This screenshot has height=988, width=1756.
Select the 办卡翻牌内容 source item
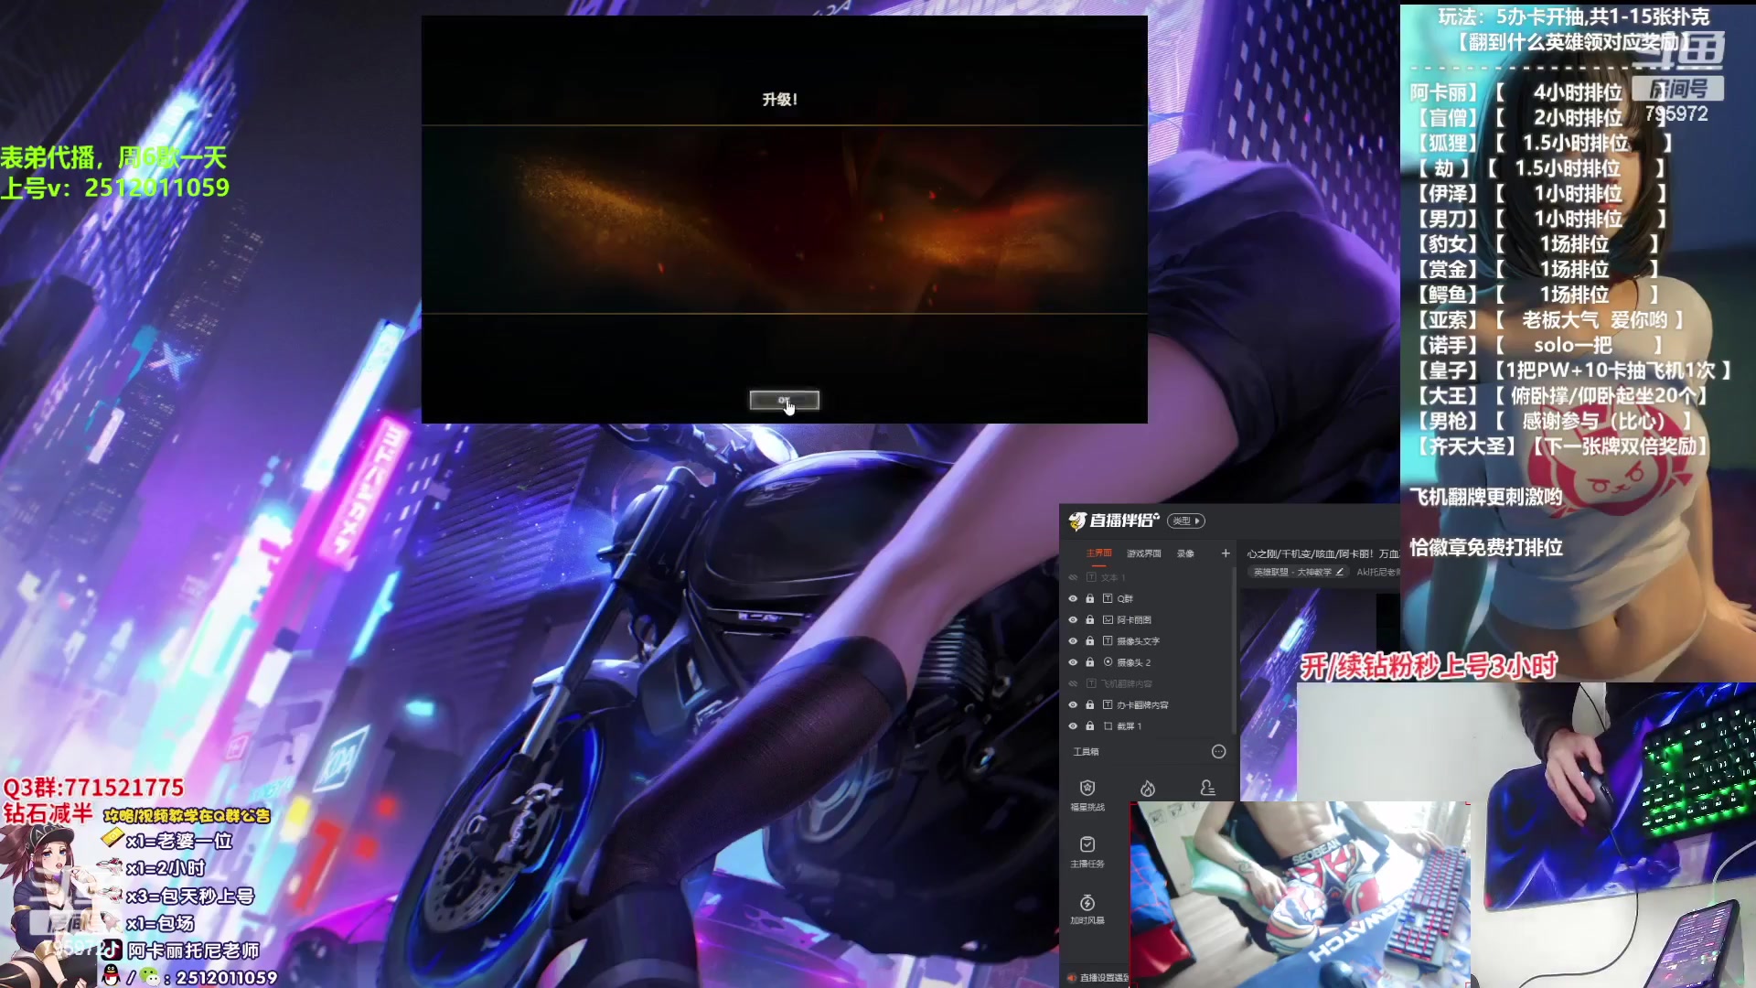[x=1142, y=705]
